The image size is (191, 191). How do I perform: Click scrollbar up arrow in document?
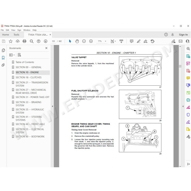tap(180, 47)
